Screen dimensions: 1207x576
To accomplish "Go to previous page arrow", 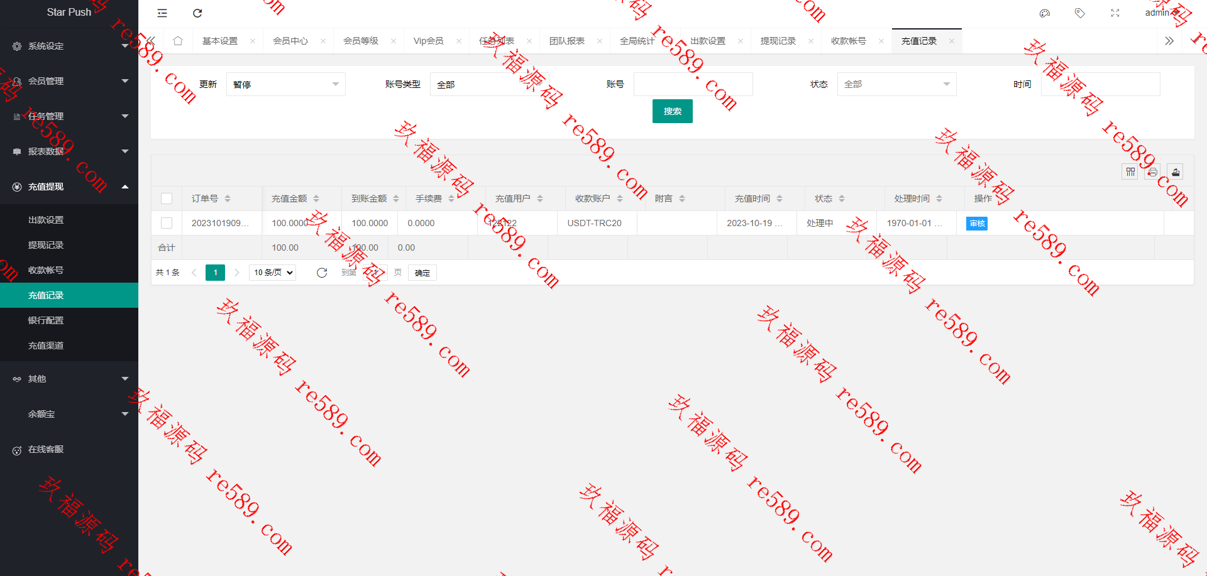I will (x=194, y=273).
